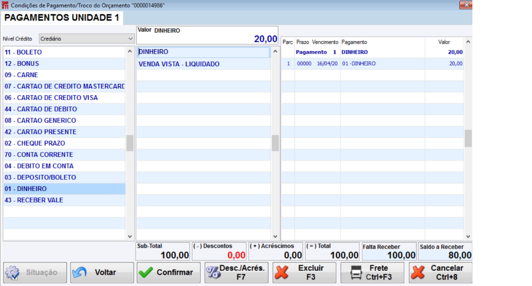Click the Valor column header in grid

tap(444, 42)
